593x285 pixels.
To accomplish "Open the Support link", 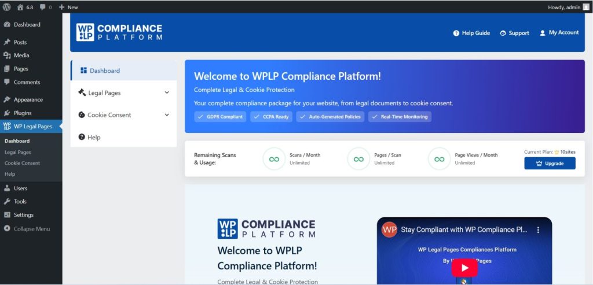I will [x=514, y=33].
